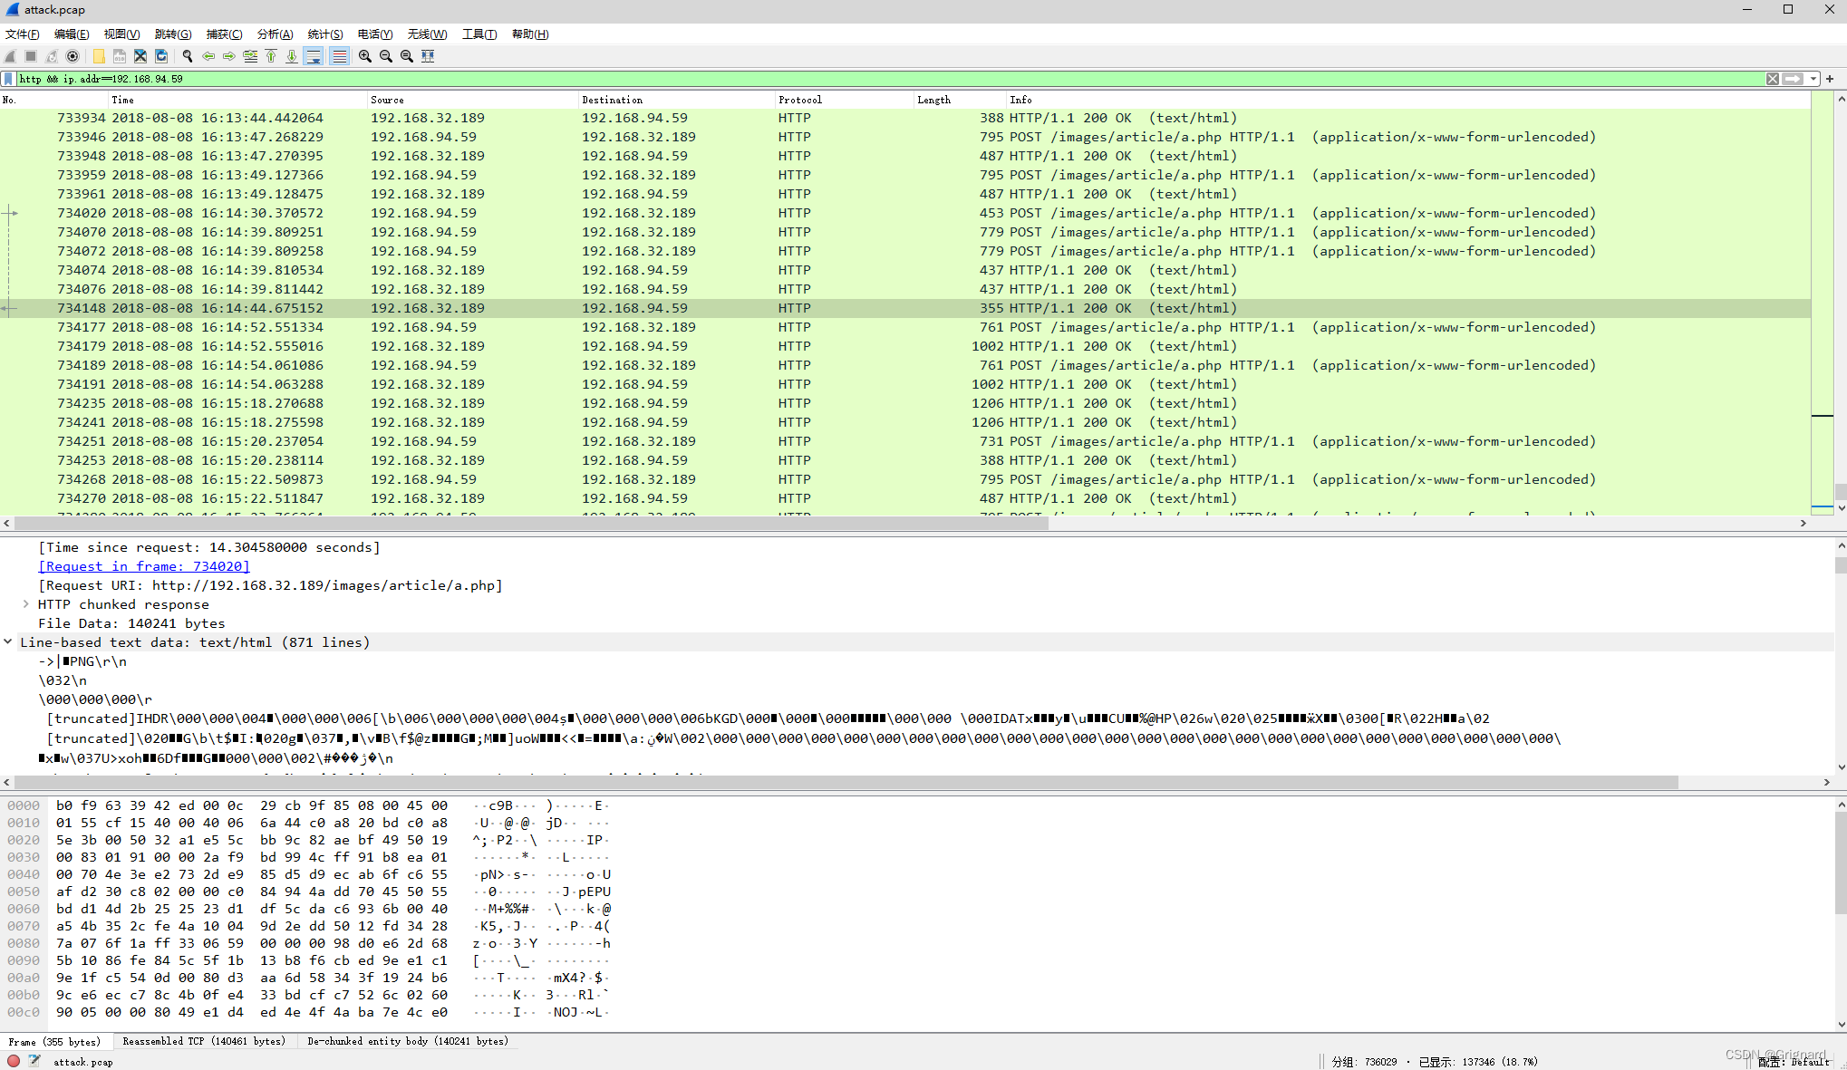Add a display filter button with plus
Screen dimensions: 1847x1070
1830,79
